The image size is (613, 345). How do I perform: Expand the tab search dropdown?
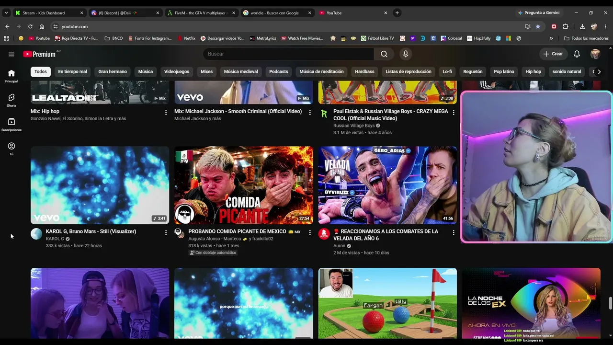[x=6, y=13]
